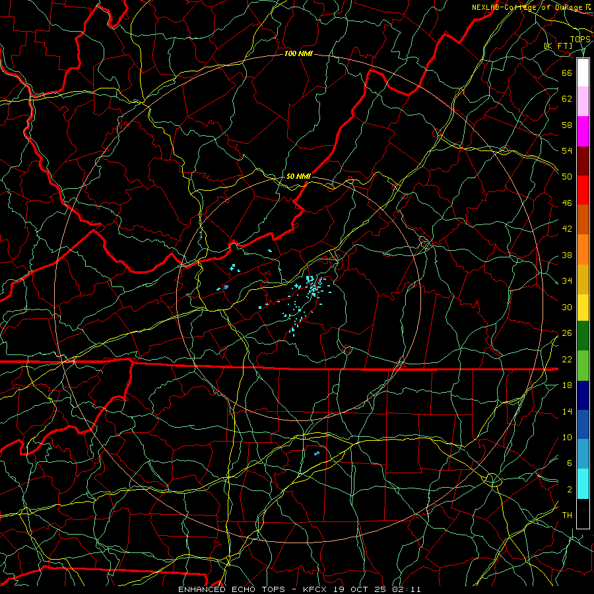Screen dimensions: 594x594
Task: Click the white swatch above the 66 label
Action: click(583, 73)
